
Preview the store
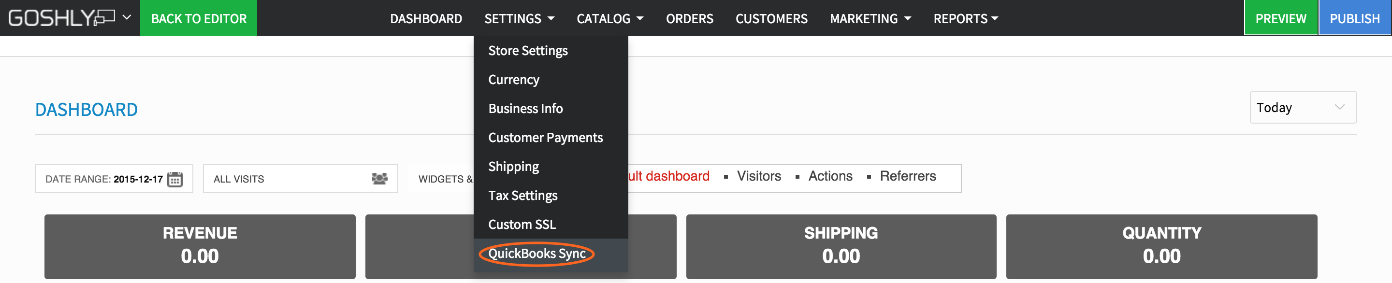1280,18
